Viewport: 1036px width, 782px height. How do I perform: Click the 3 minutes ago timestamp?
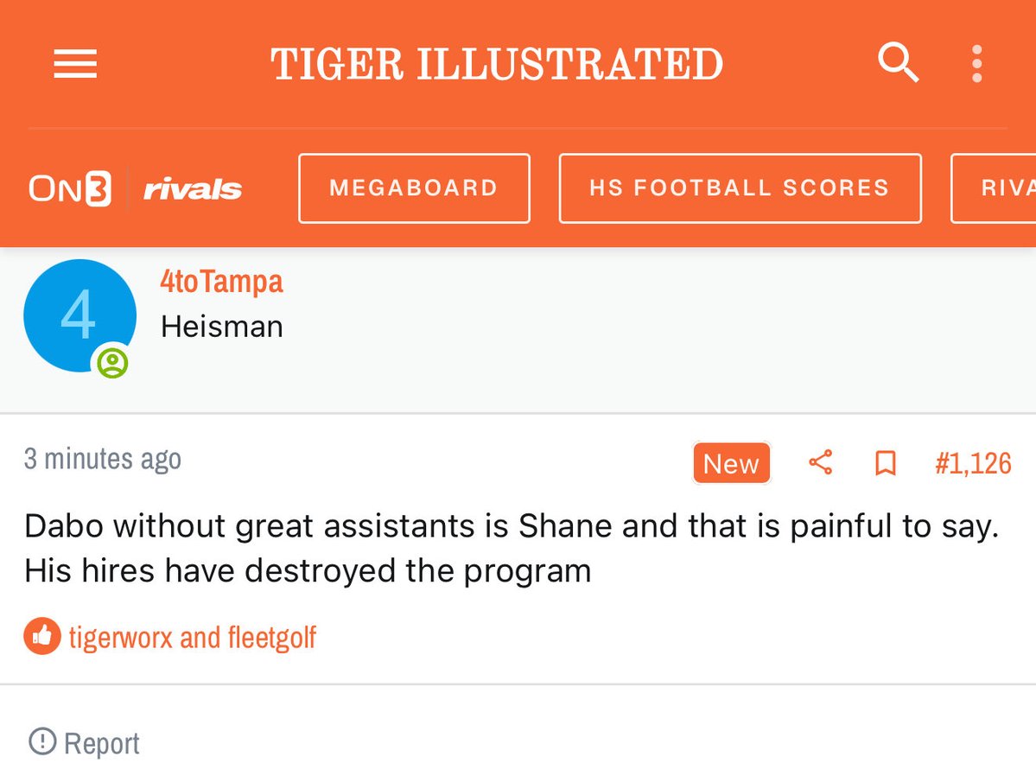point(103,459)
